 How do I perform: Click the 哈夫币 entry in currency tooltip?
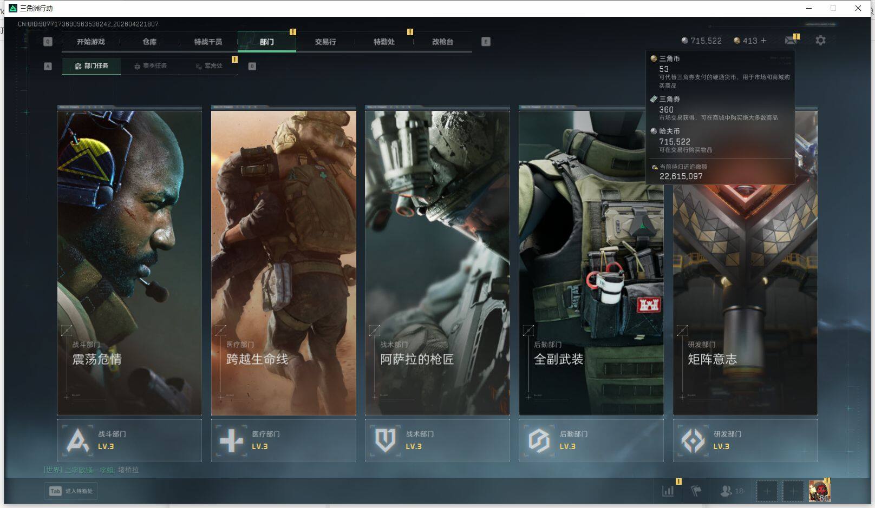[720, 140]
